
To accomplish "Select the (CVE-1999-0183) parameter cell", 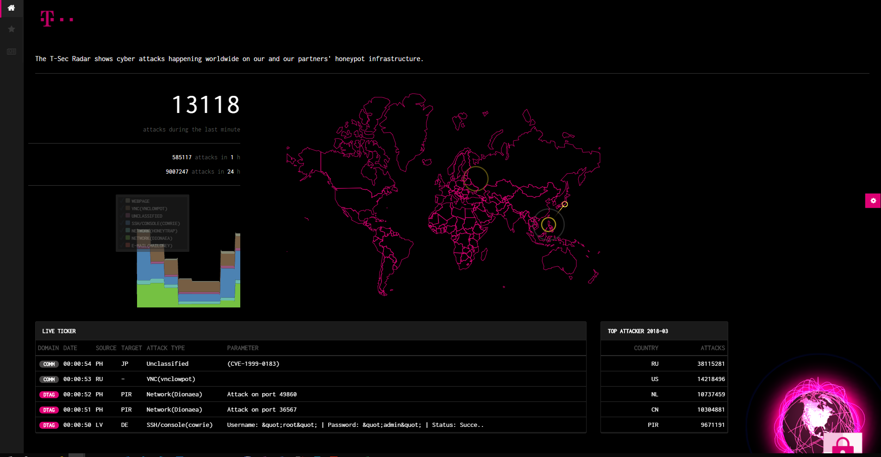I will [253, 364].
